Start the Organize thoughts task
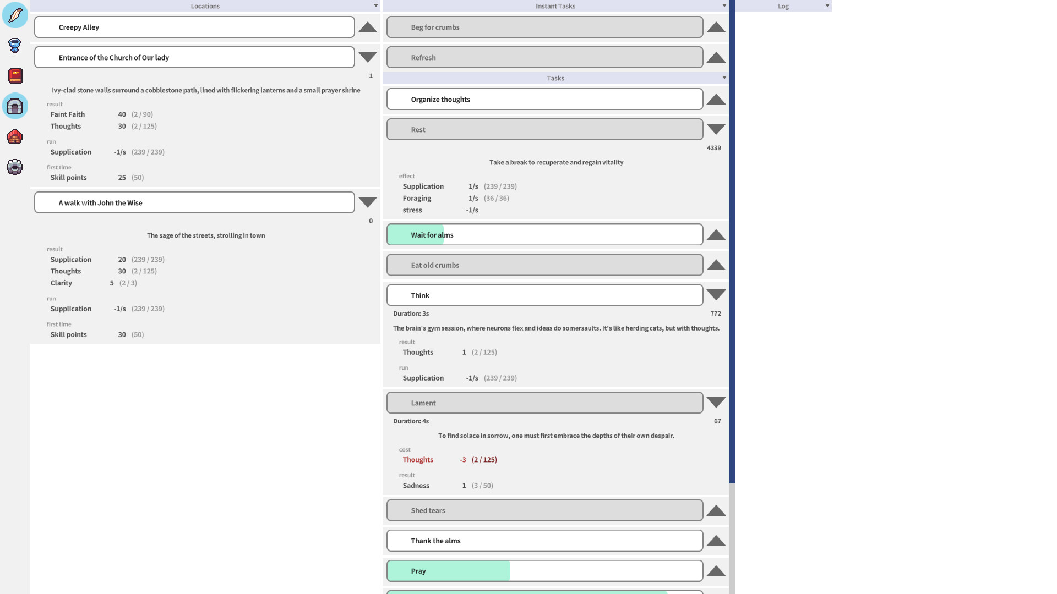Viewport: 1057px width, 594px height. (x=544, y=99)
